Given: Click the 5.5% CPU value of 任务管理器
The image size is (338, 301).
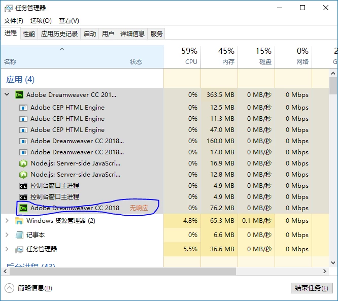Looking at the screenshot, I should [x=190, y=249].
